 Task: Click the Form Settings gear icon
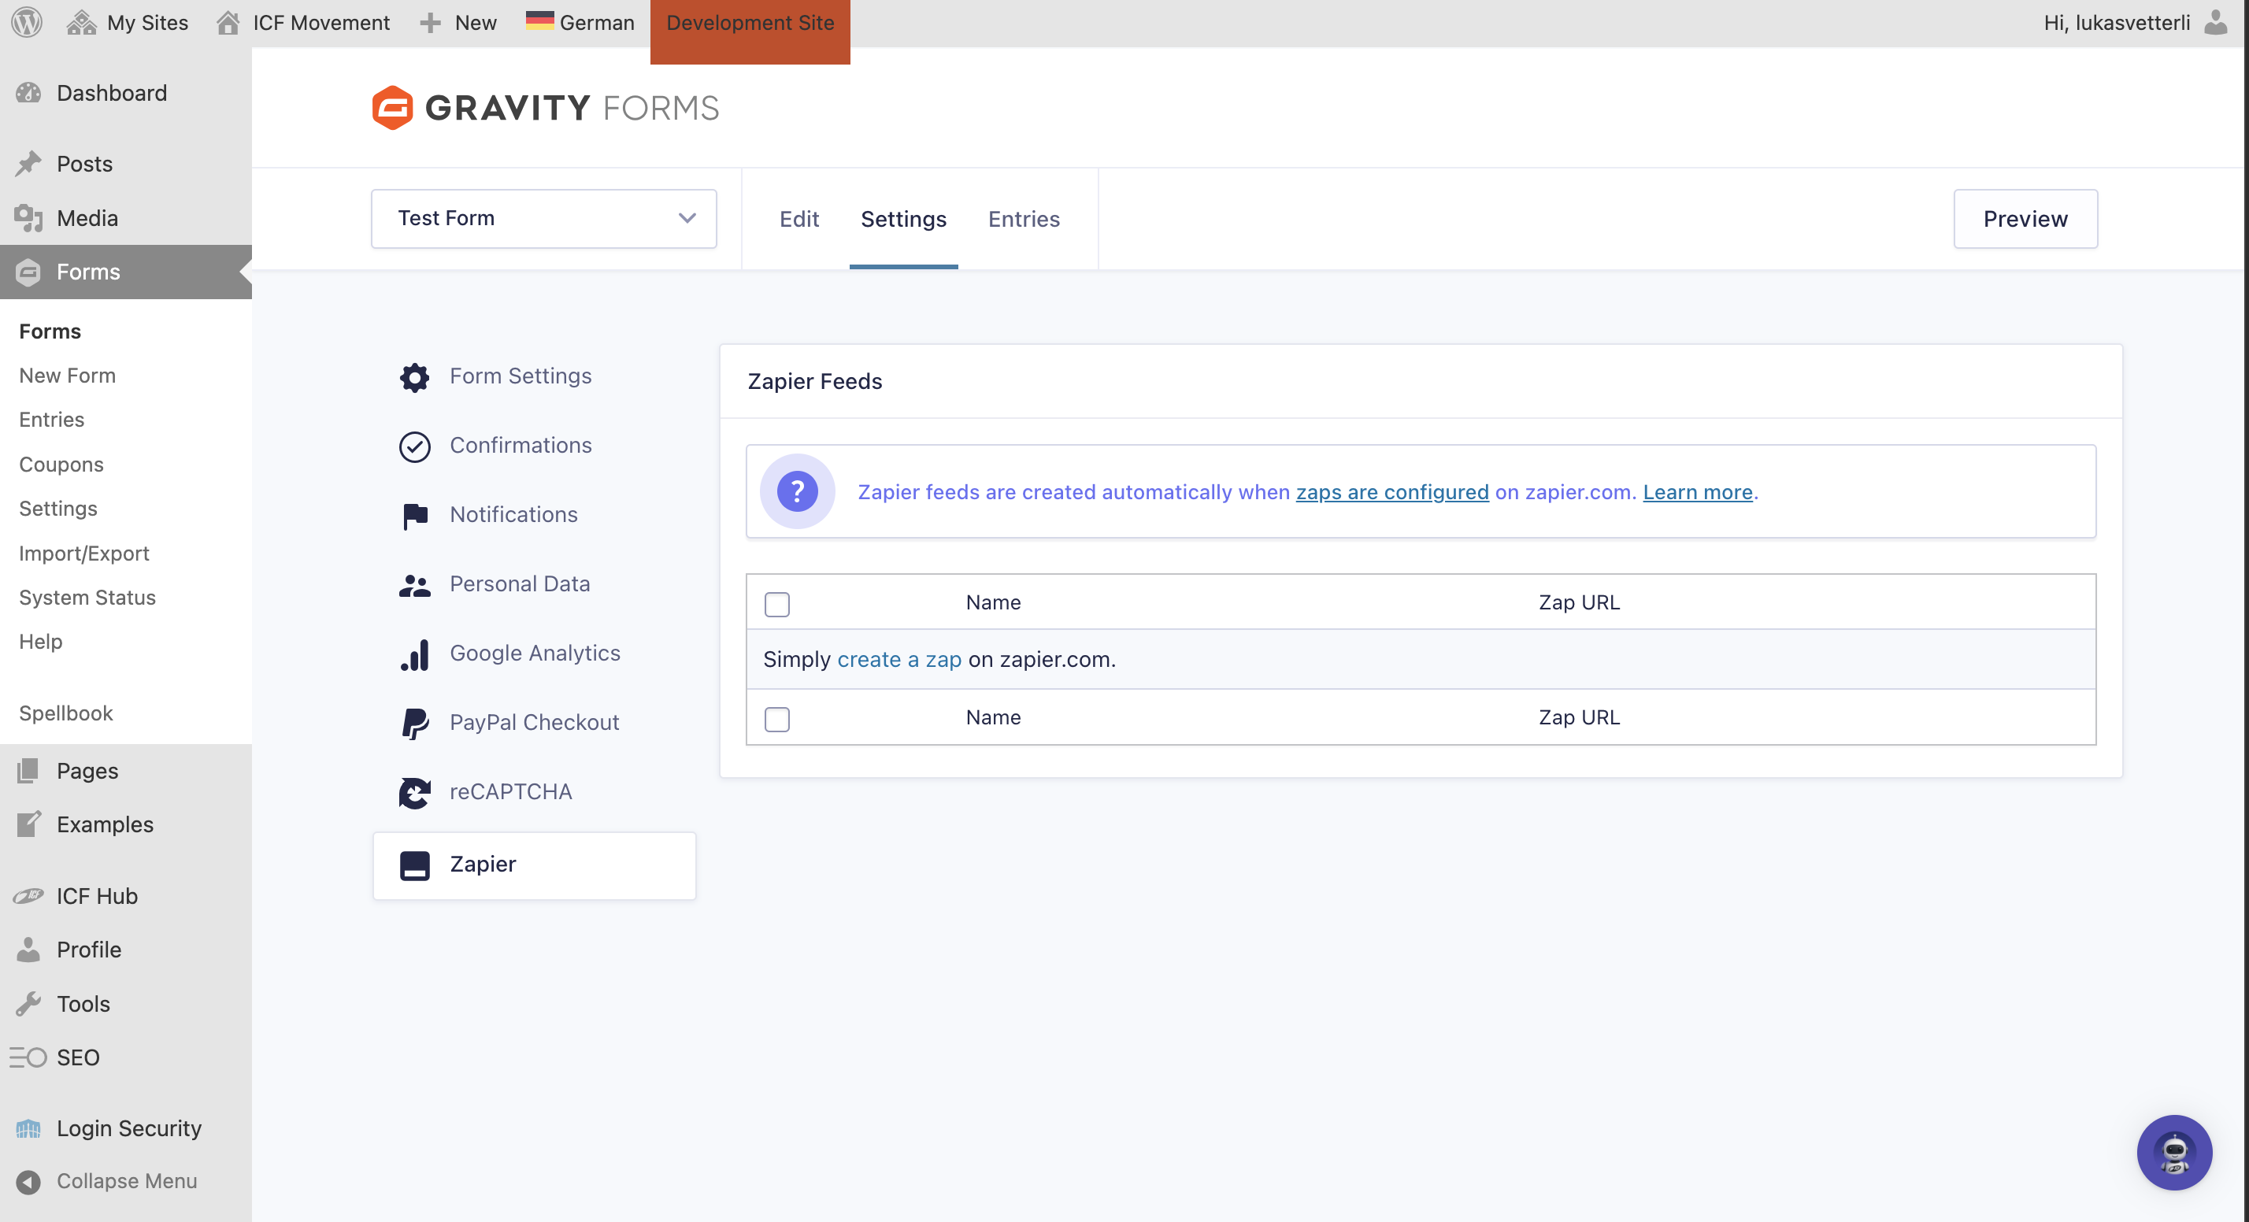coord(414,376)
